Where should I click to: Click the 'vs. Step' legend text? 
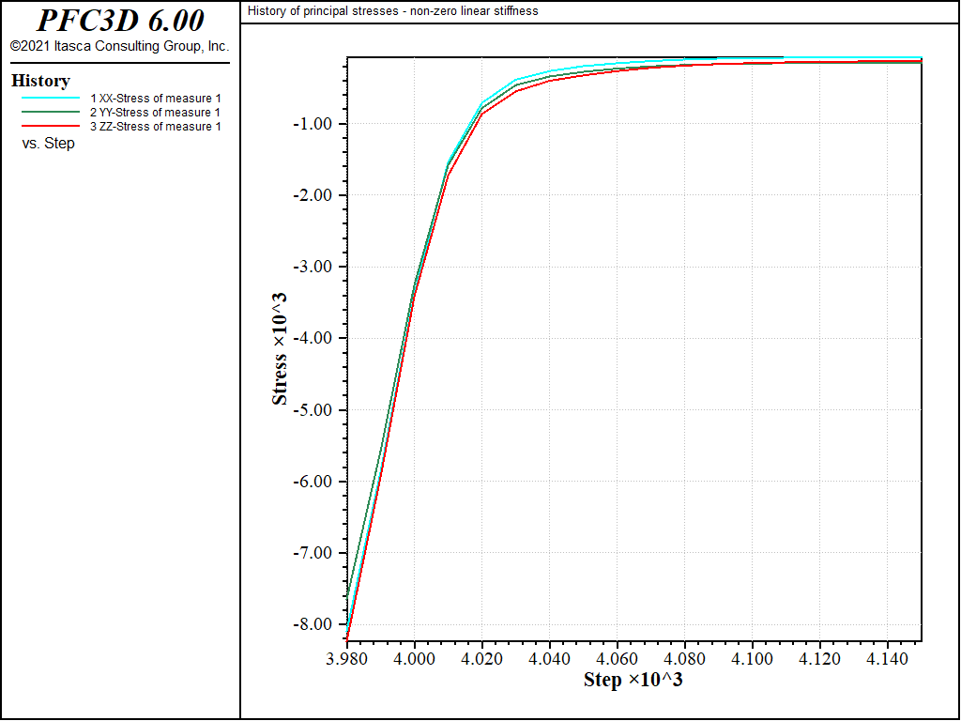click(48, 144)
